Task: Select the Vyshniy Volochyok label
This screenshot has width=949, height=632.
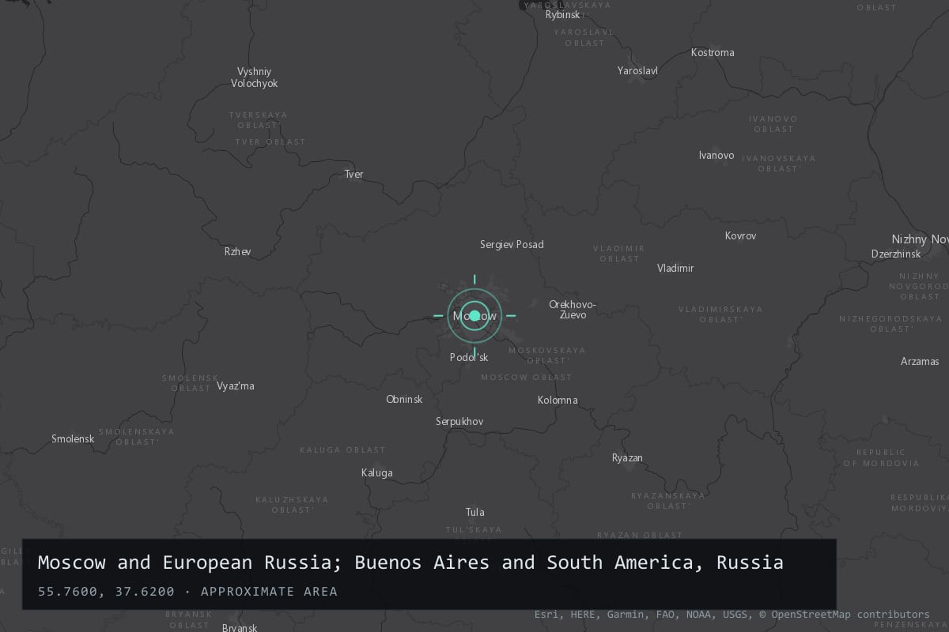Action: (254, 77)
